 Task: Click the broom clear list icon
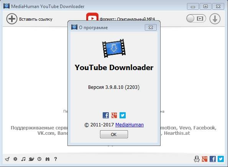(7, 159)
